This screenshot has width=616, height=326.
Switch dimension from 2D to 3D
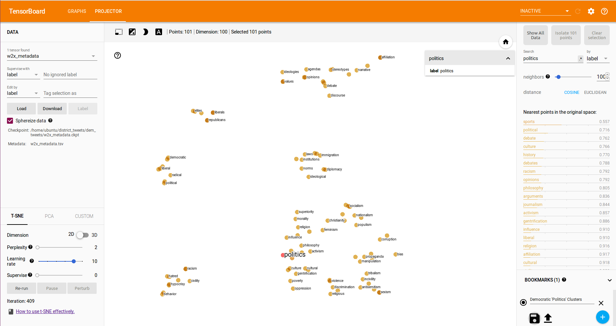pos(83,235)
